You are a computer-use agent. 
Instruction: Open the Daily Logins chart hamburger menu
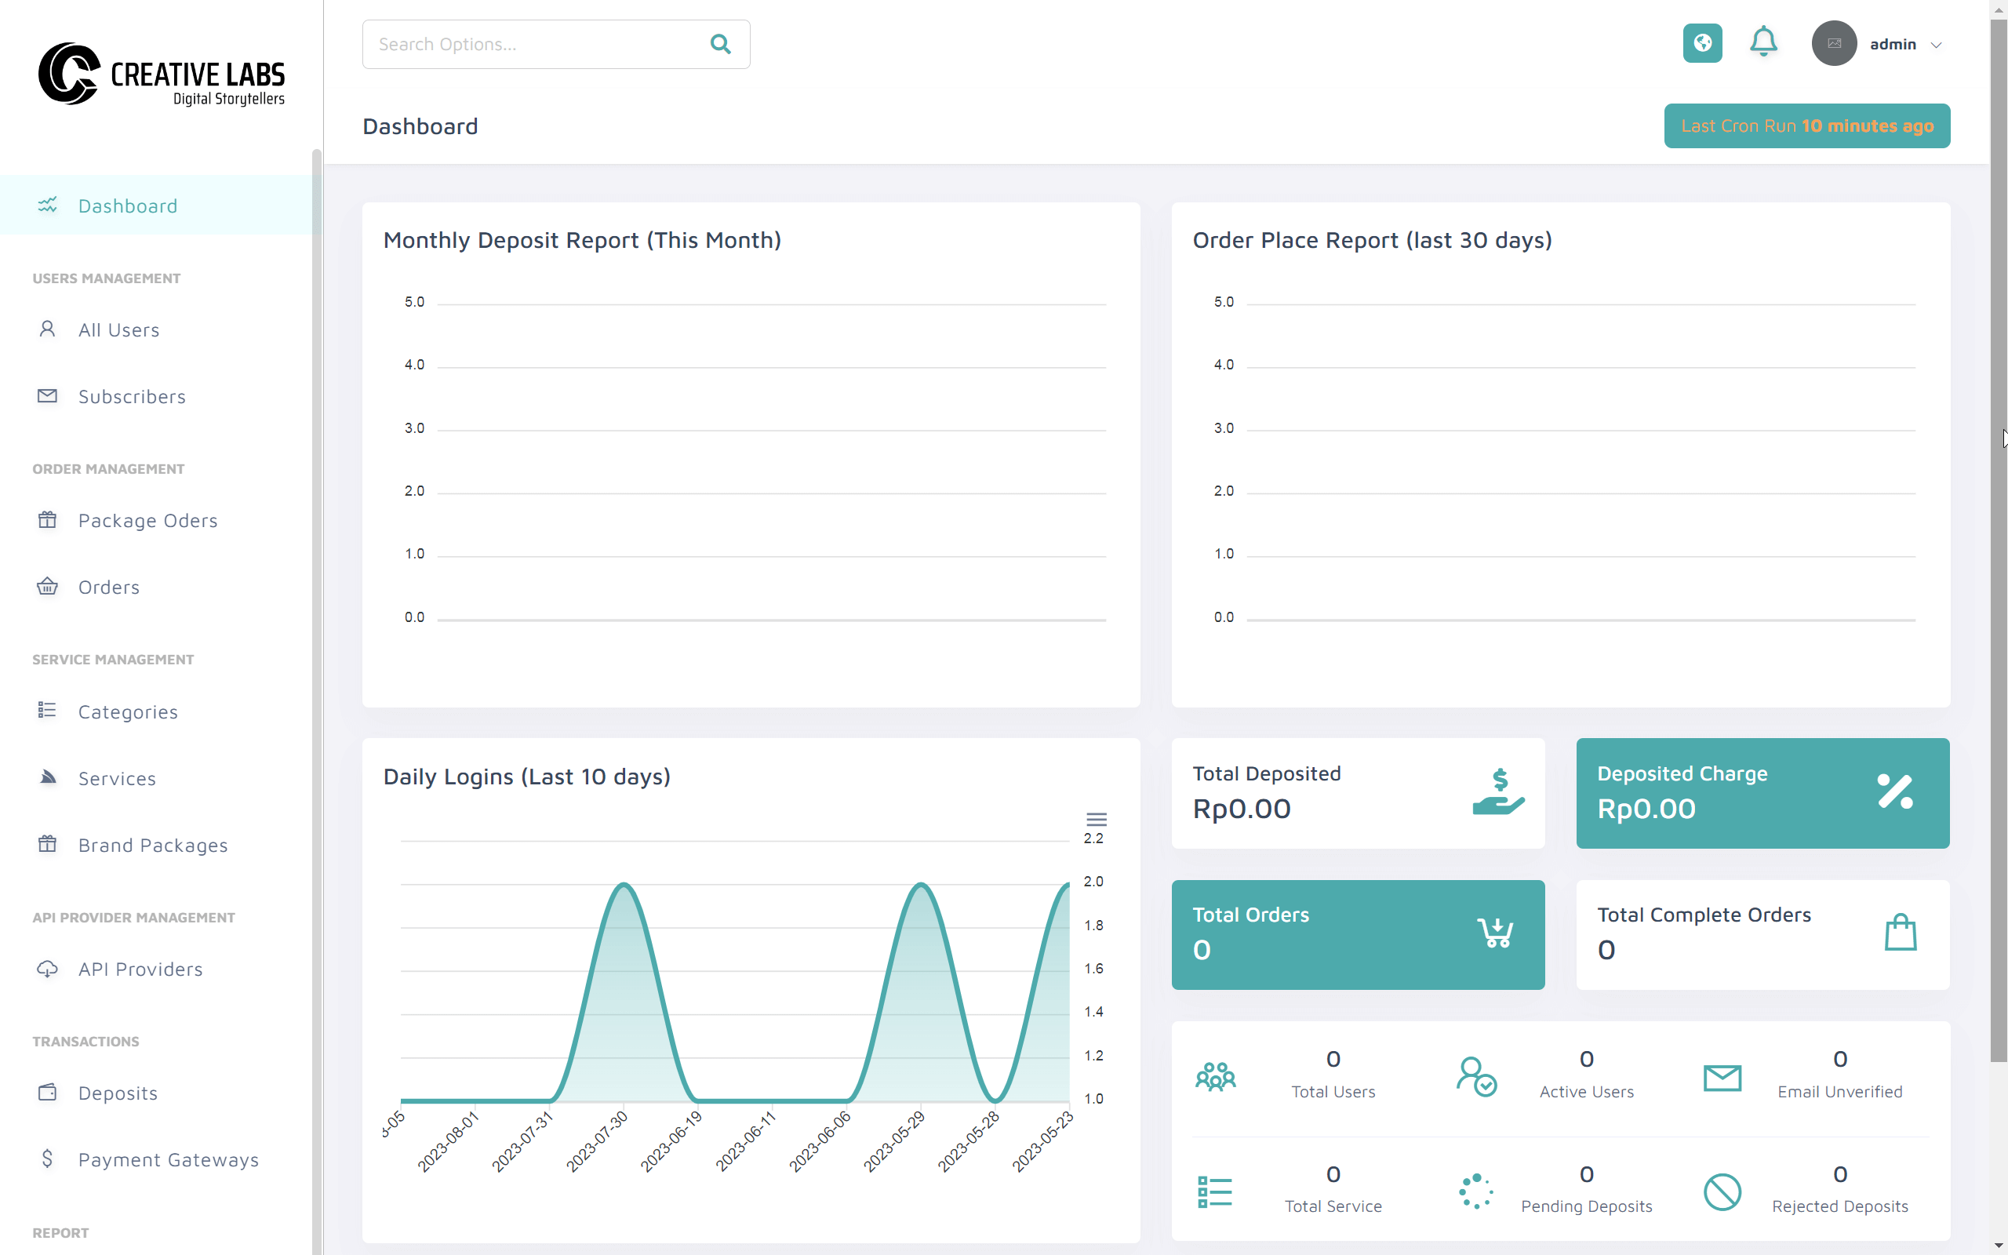coord(1096,818)
